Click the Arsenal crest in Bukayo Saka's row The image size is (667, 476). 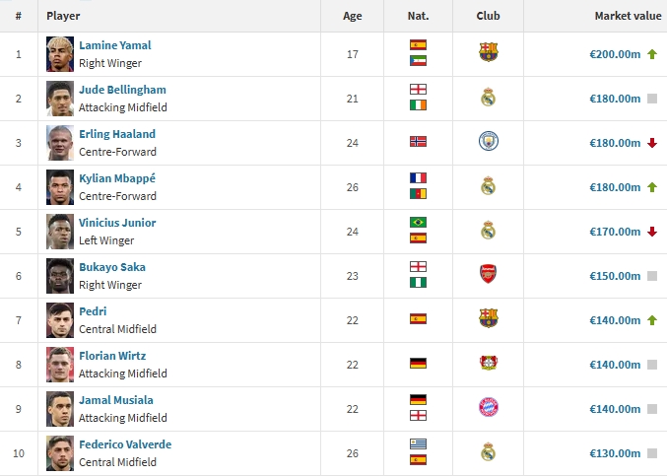[488, 275]
